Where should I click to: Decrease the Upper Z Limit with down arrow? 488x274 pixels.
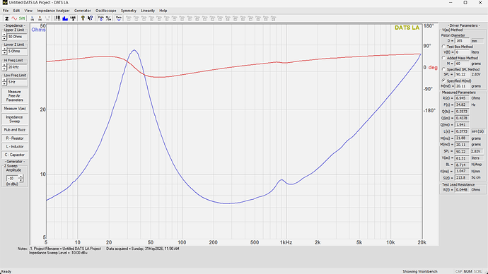click(4, 39)
